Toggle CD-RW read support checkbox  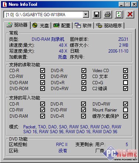(42, 77)
